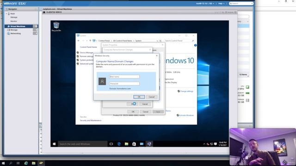
Task: Launch Edge from the VM taskbar
Action: click(119, 144)
